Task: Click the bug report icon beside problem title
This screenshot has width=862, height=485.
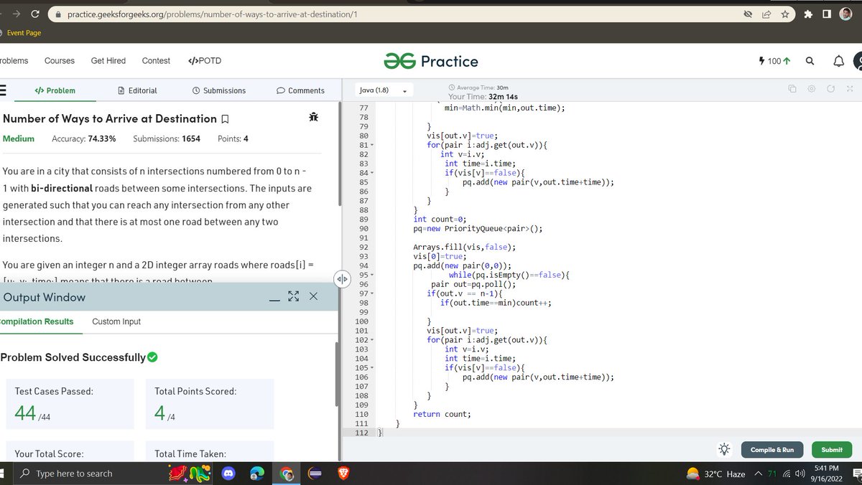Action: pos(313,117)
